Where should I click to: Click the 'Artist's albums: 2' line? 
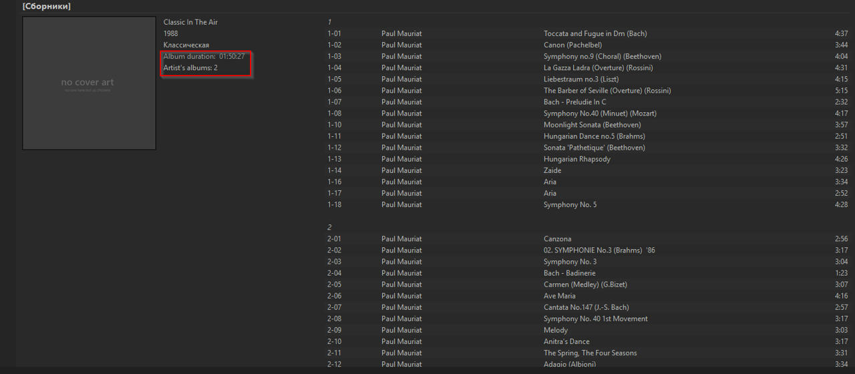[x=190, y=67]
